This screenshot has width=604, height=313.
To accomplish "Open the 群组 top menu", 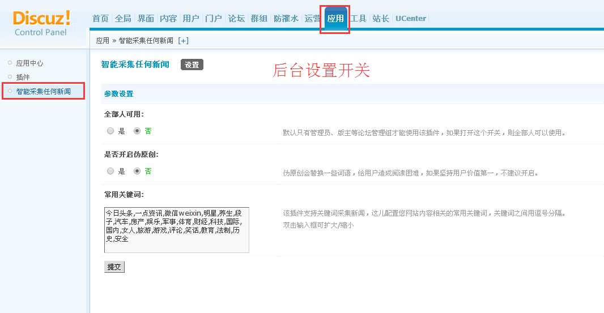I will (259, 19).
